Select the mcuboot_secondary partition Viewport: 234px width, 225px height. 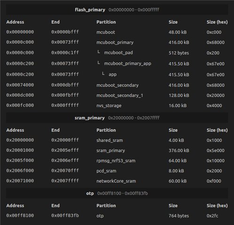click(117, 85)
